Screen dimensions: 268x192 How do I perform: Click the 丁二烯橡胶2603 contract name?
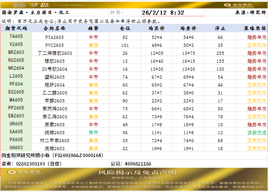(x=55, y=53)
